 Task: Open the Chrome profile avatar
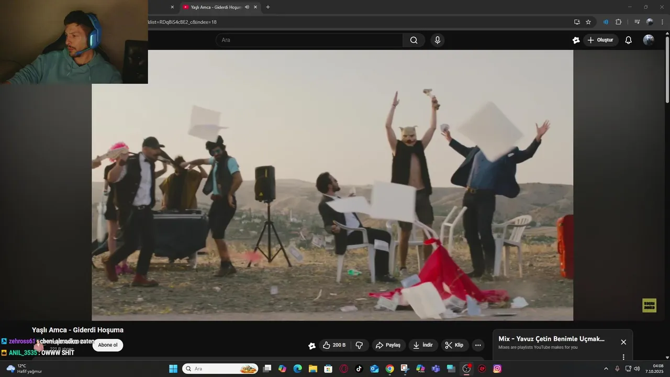pyautogui.click(x=650, y=22)
